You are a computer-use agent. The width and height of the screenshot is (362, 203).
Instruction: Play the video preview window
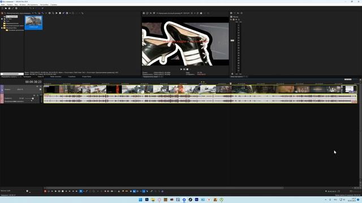pyautogui.click(x=181, y=69)
